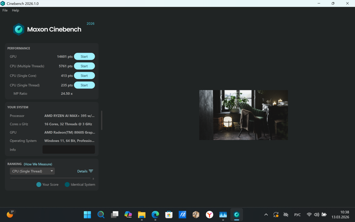Image resolution: width=355 pixels, height=222 pixels.
Task: Start the CPU Multiple Threads benchmark
Action: (x=84, y=66)
